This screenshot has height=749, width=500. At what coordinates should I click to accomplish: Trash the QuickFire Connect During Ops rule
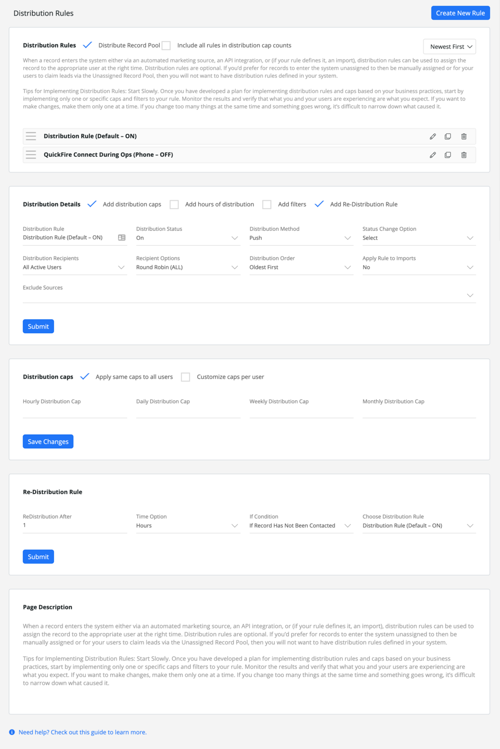(464, 155)
